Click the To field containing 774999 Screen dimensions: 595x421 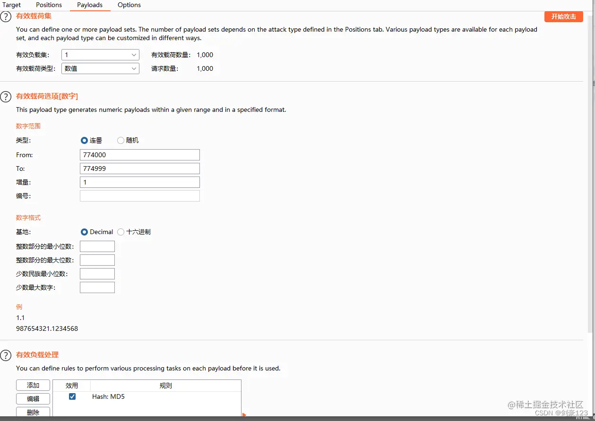pyautogui.click(x=140, y=168)
